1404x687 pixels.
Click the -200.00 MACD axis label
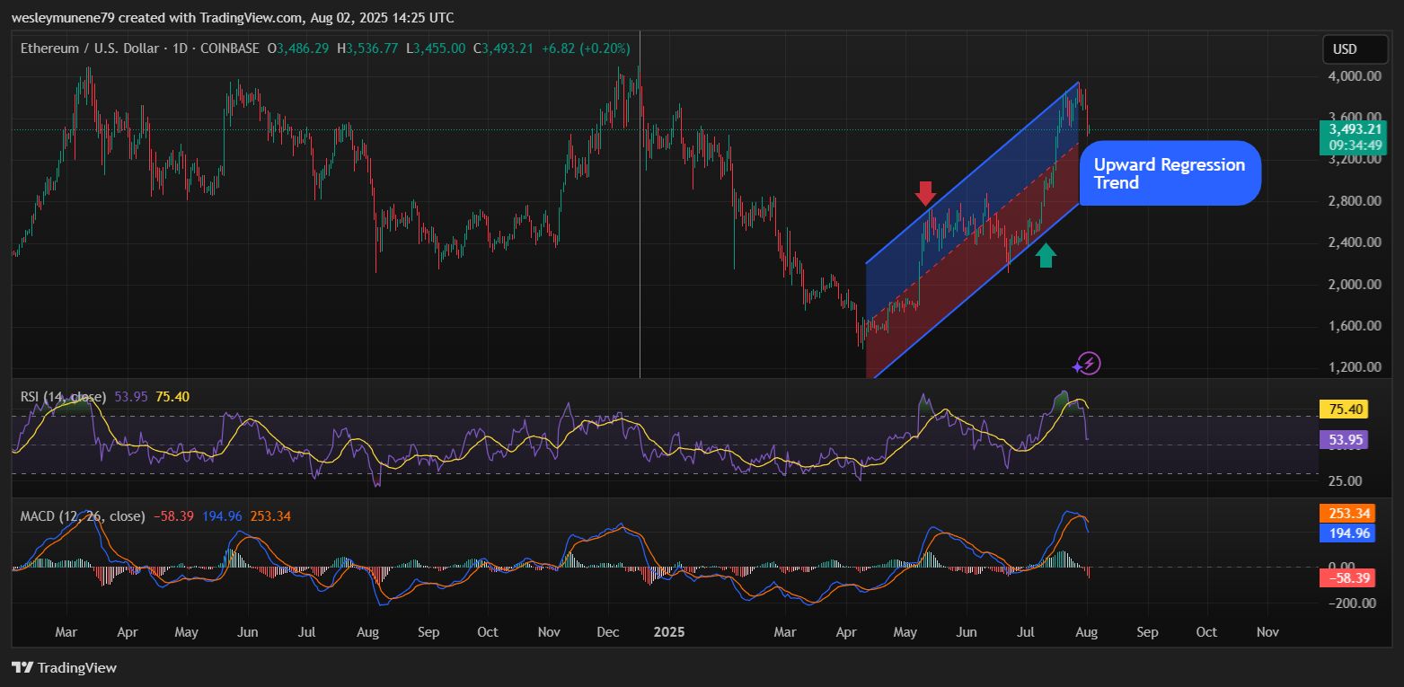[1353, 603]
